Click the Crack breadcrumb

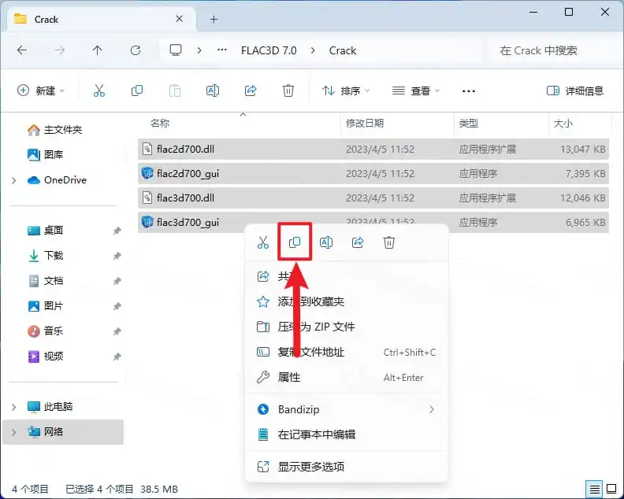click(x=343, y=50)
